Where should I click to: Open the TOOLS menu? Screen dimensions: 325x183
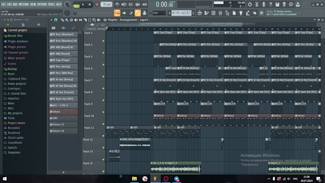tap(52, 4)
